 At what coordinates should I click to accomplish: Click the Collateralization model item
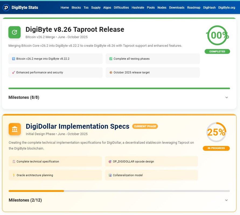point(152,175)
